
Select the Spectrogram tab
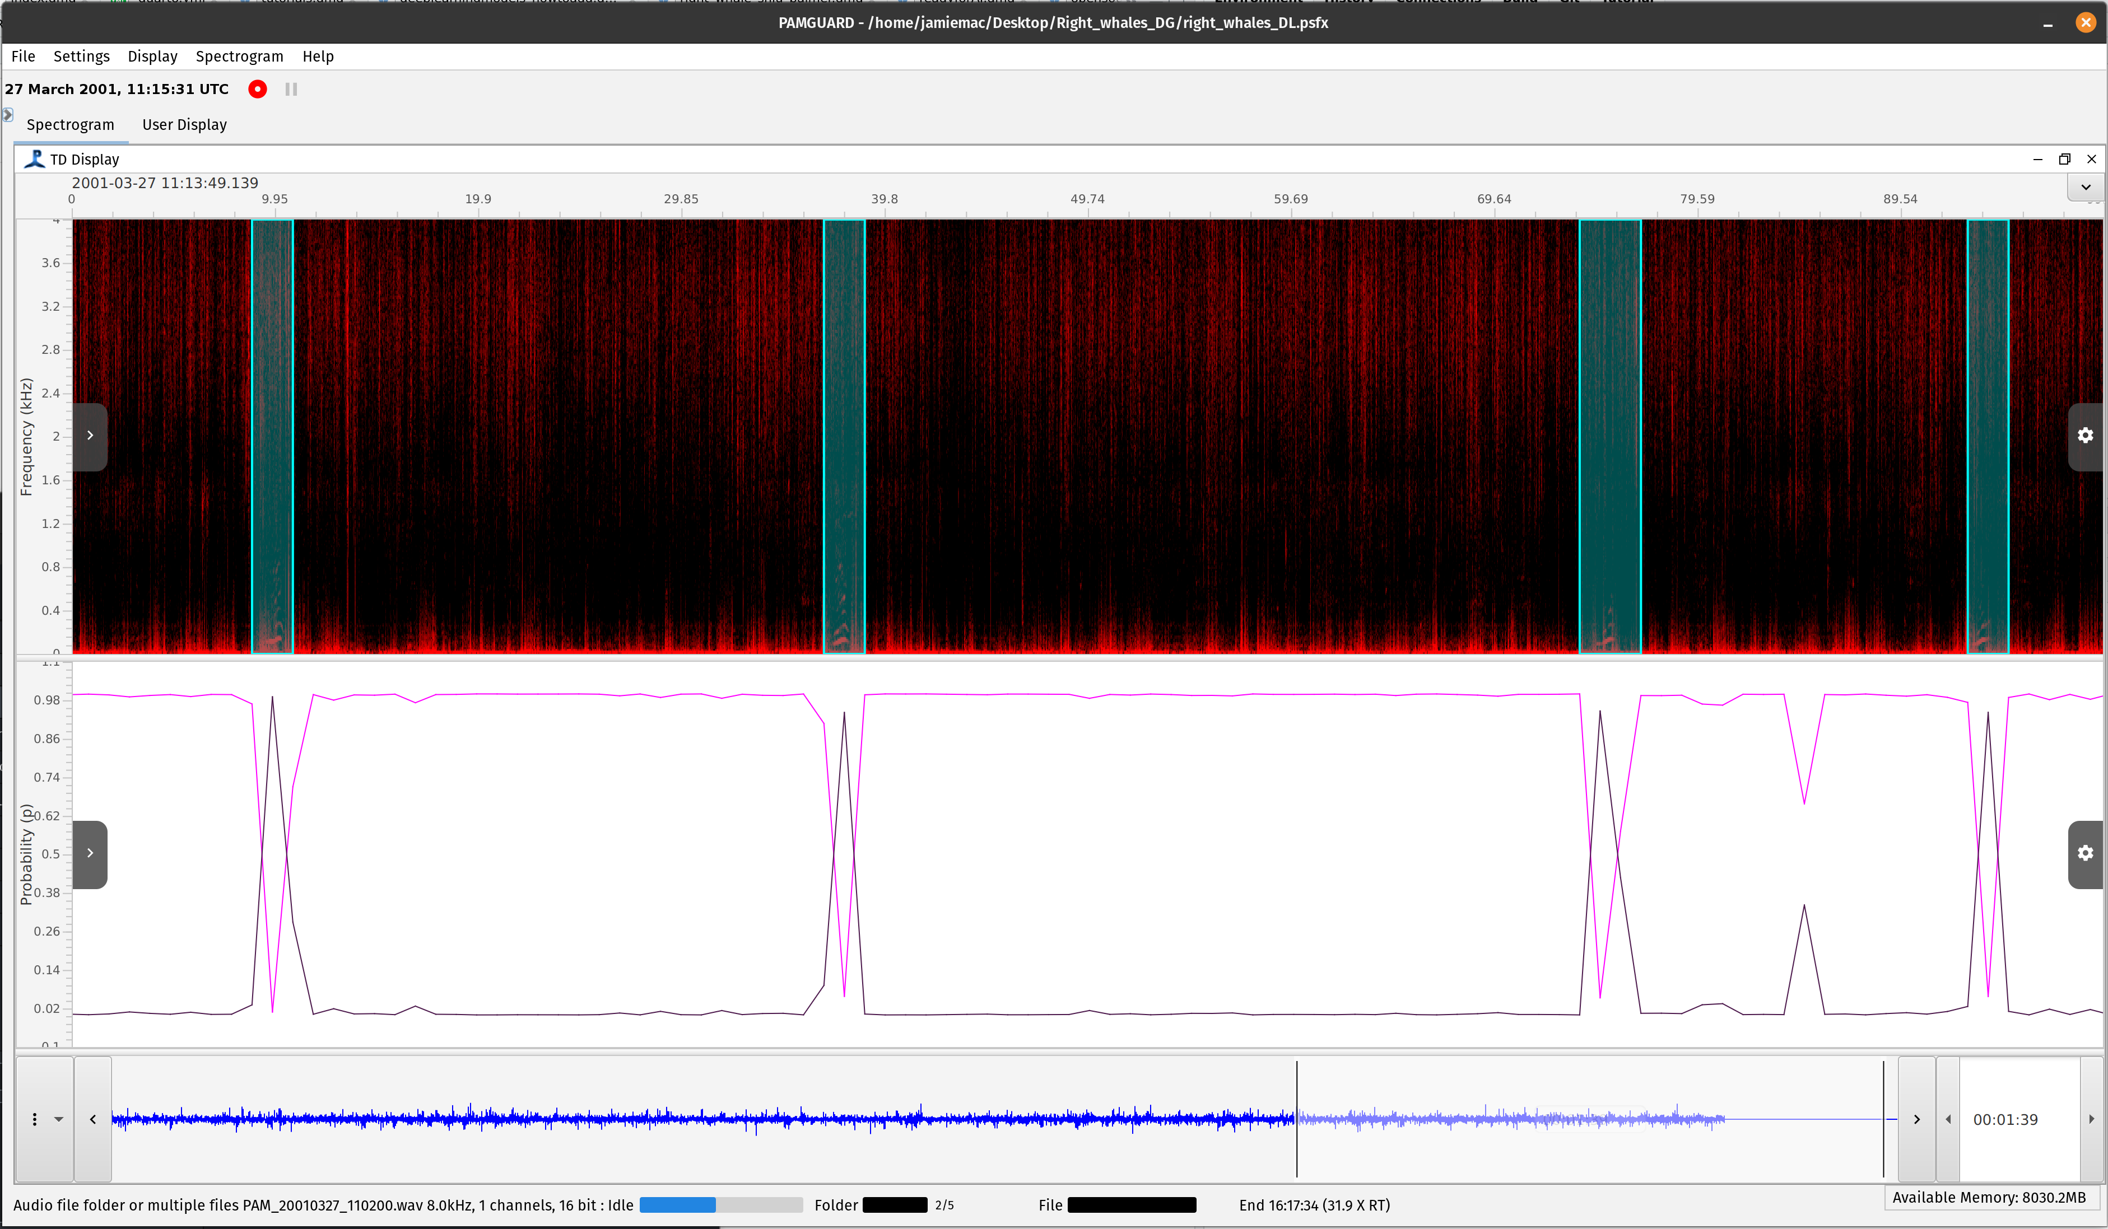tap(70, 124)
